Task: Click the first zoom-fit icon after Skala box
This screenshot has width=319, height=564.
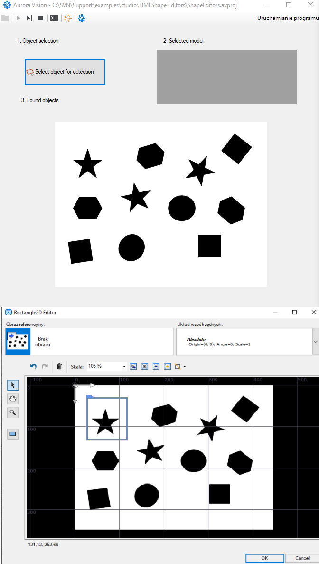Action: tap(133, 366)
